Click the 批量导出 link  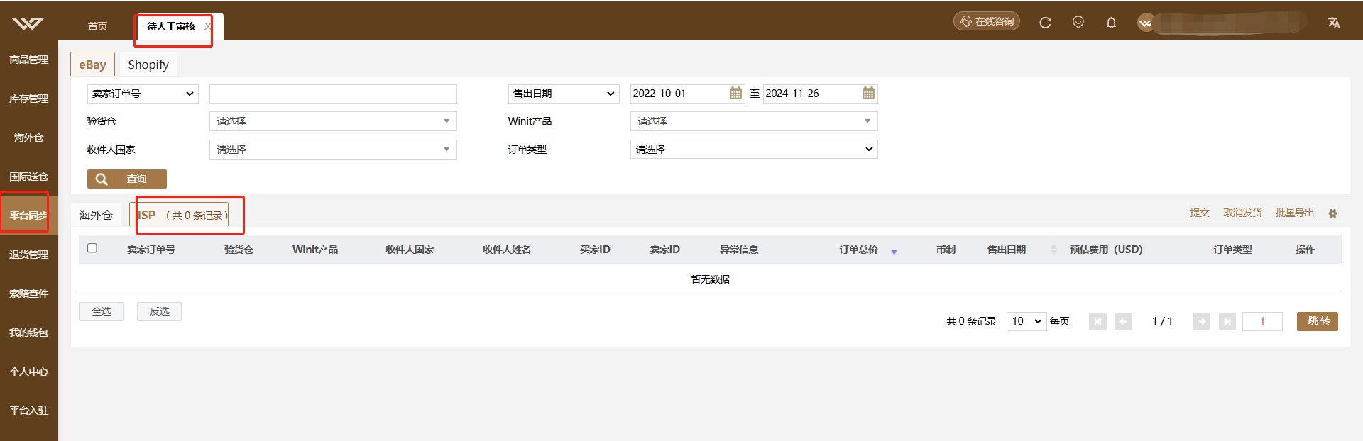[1295, 213]
